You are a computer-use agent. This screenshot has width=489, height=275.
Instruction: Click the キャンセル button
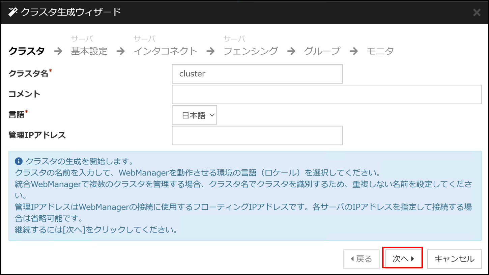click(454, 259)
